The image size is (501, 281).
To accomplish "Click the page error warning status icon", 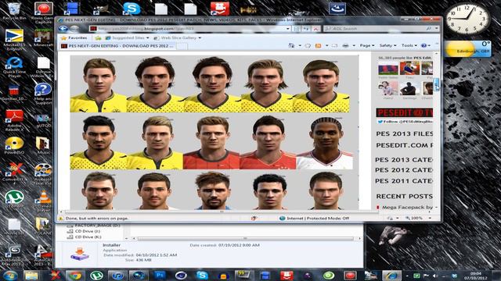I will tap(61, 219).
